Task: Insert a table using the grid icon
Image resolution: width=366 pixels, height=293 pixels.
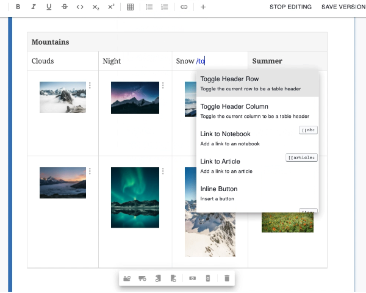Action: point(130,7)
